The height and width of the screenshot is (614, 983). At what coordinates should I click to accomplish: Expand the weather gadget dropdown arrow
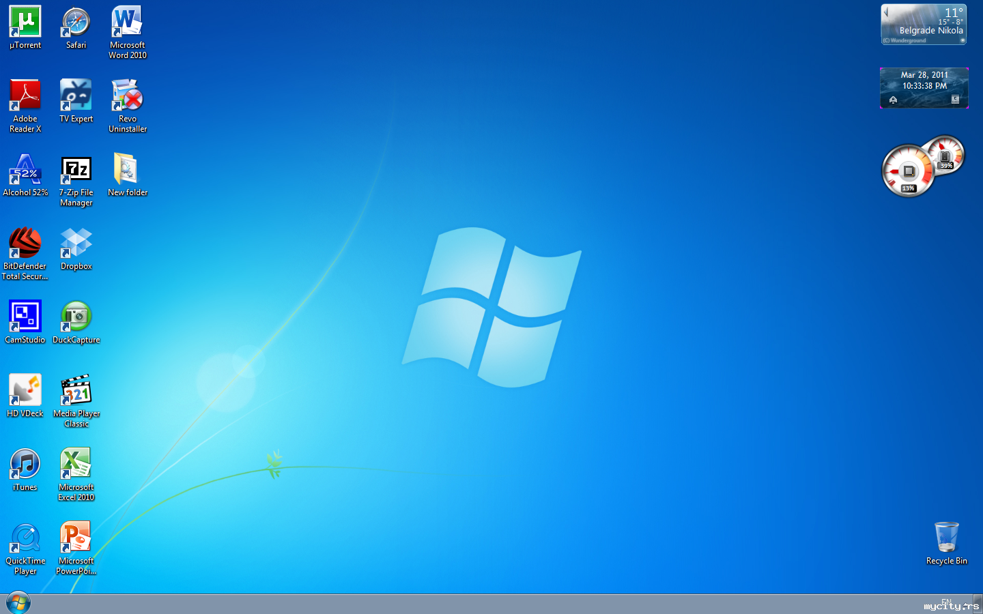pyautogui.click(x=963, y=40)
